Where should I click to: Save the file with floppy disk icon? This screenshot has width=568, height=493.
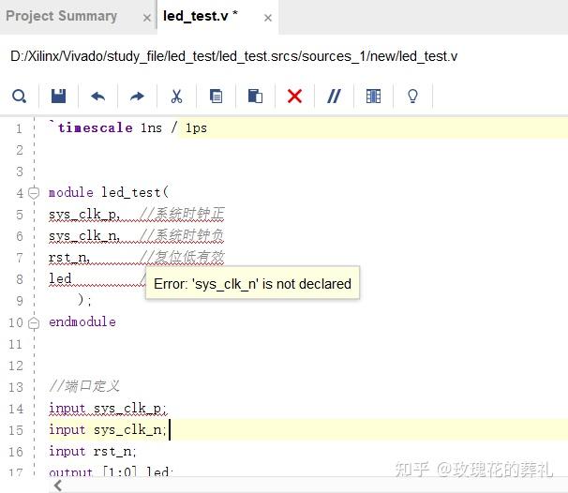click(58, 97)
